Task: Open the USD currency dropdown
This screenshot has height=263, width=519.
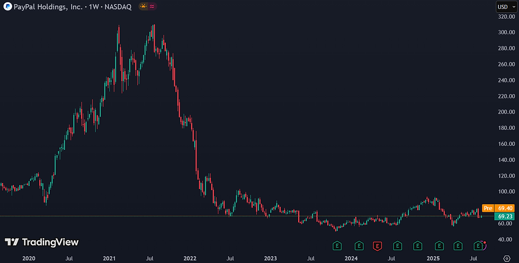Action: click(506, 6)
